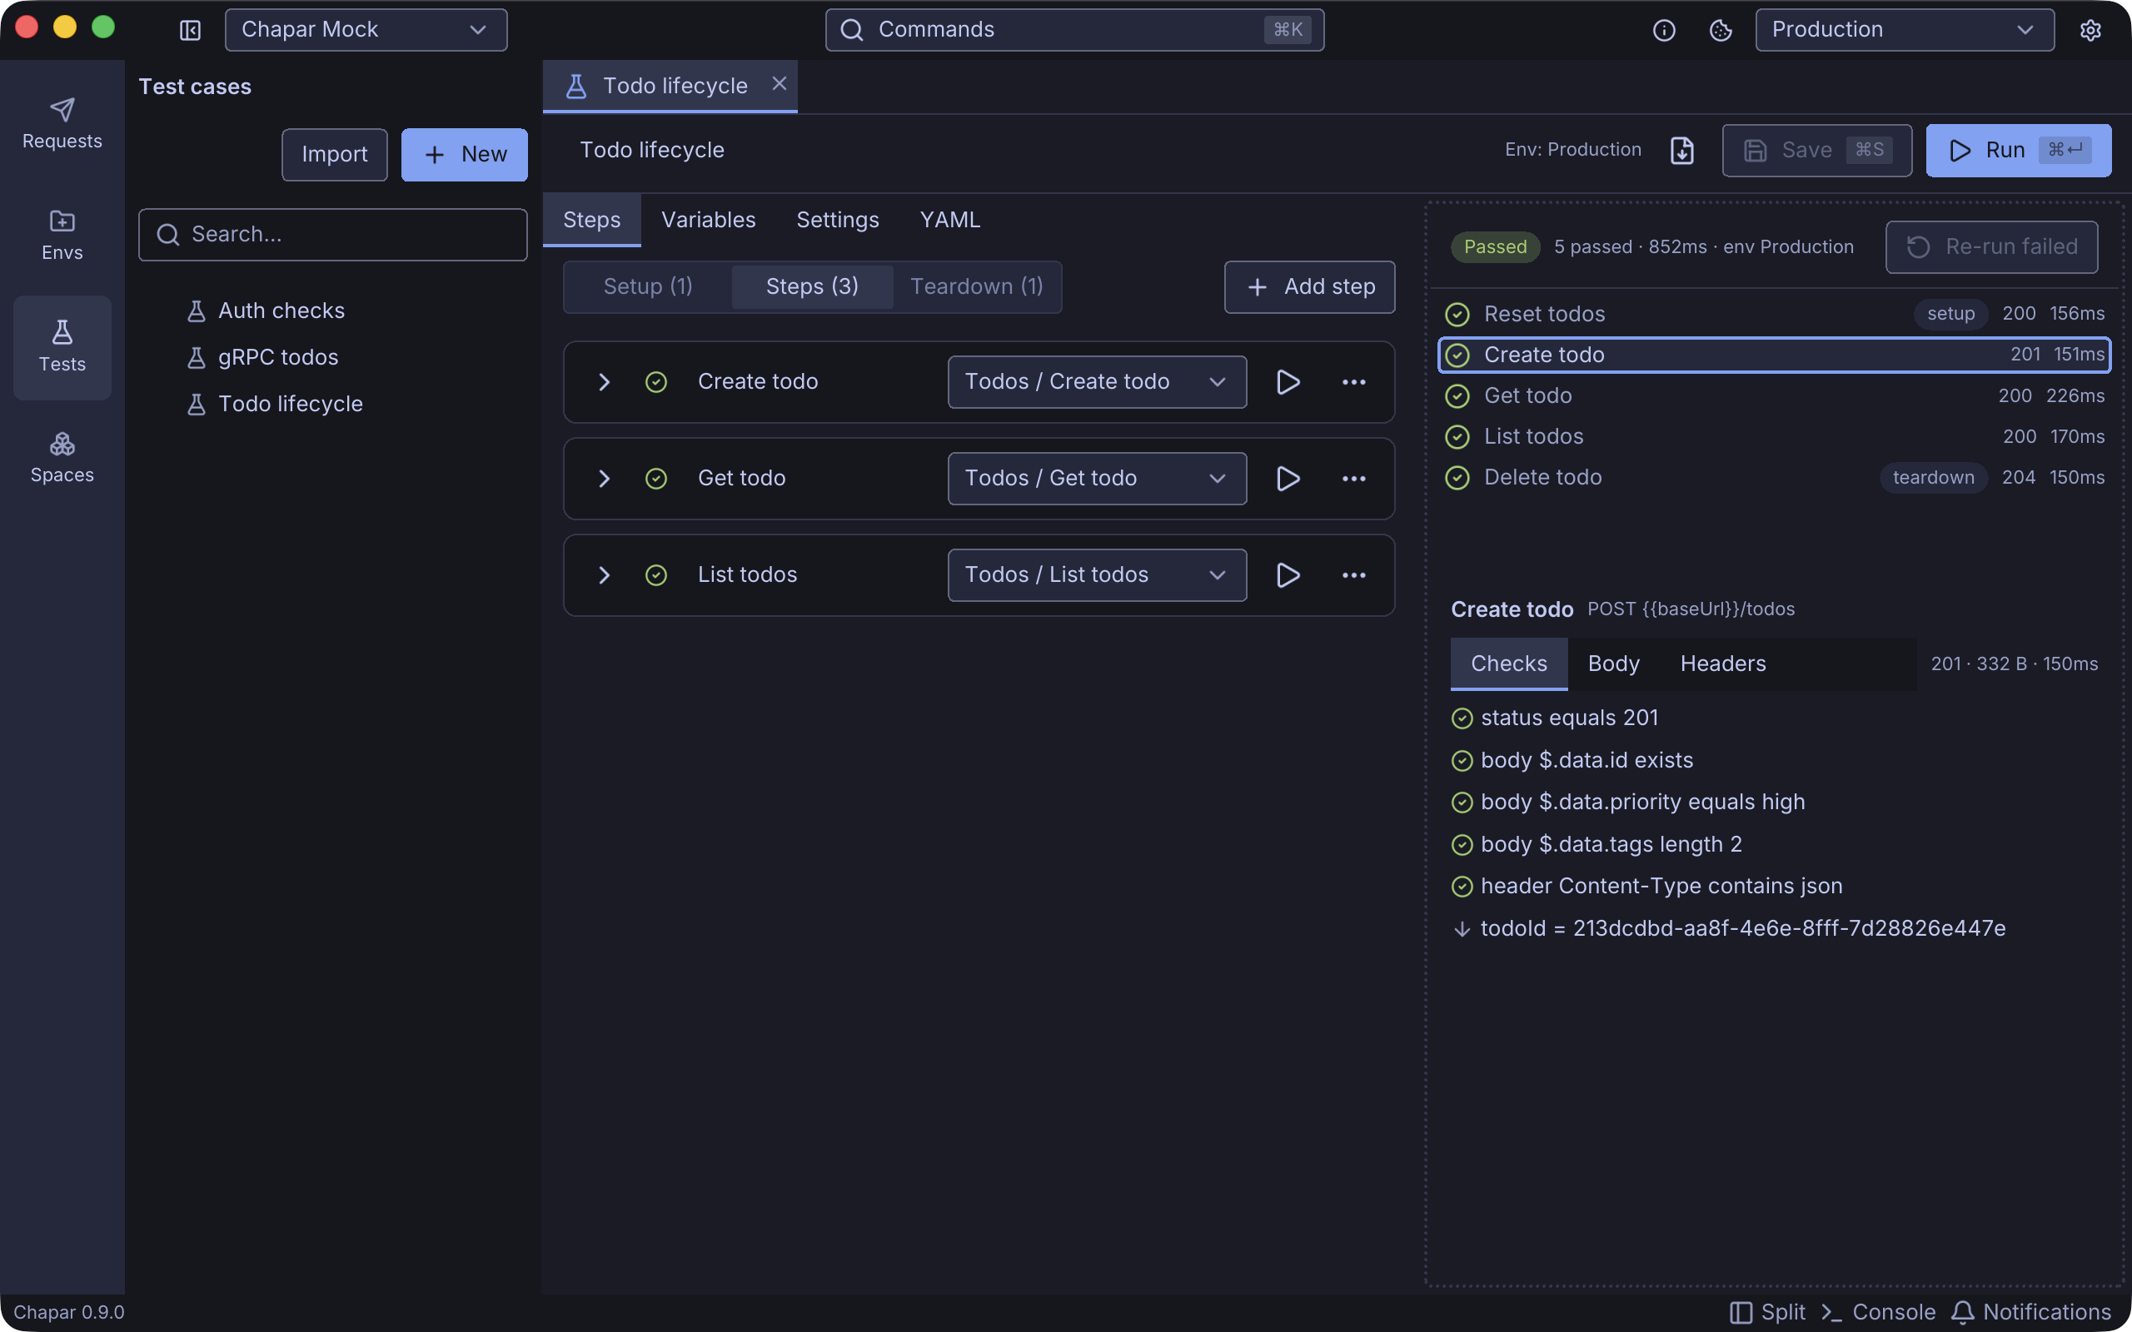This screenshot has width=2132, height=1332.
Task: Open the Requests sidebar section
Action: click(62, 124)
